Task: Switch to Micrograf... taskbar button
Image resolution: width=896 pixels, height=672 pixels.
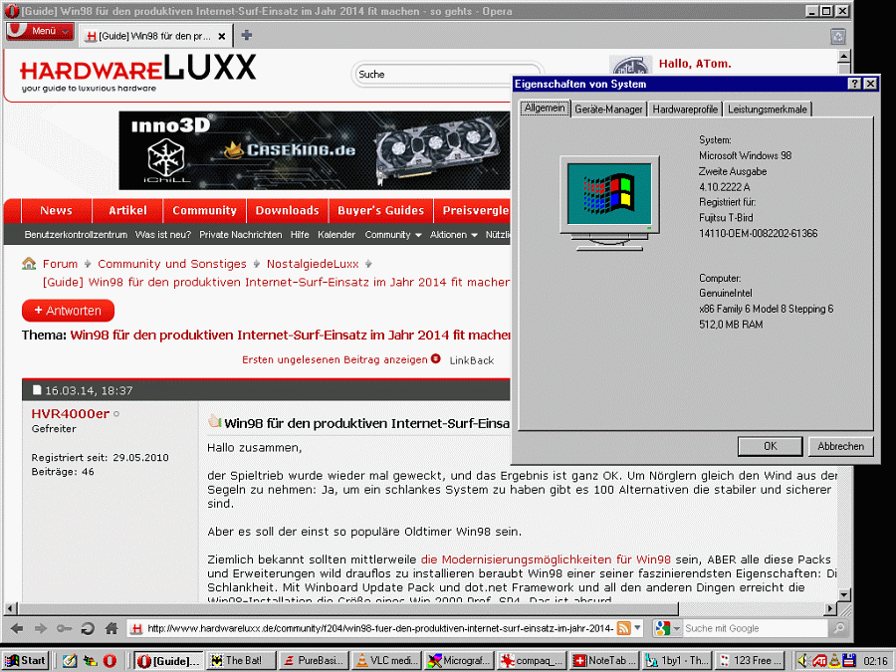Action: [x=459, y=661]
